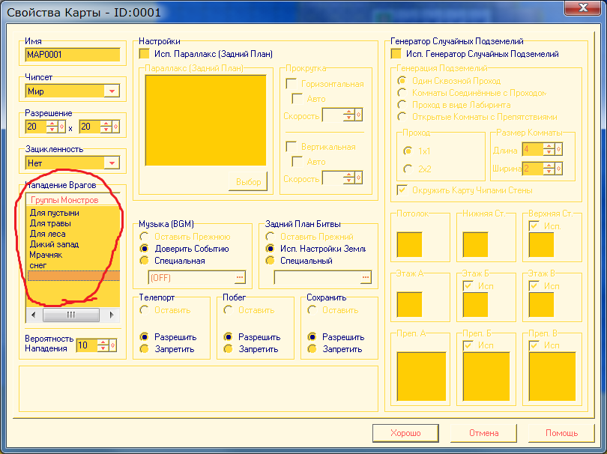Choose 'Разрешить' for saving
607x454 pixels.
click(312, 337)
